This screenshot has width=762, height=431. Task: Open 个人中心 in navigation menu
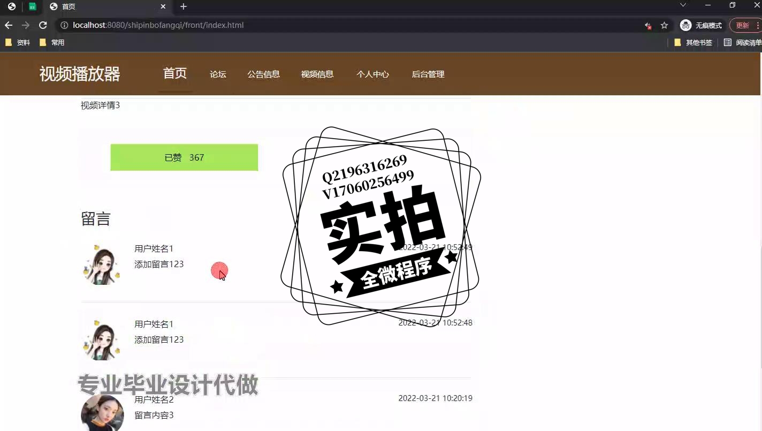point(372,74)
